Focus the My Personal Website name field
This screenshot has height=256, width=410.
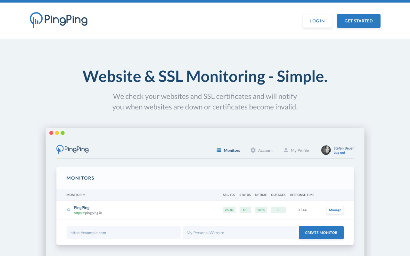(240, 233)
